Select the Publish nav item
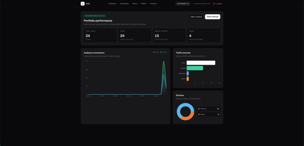 click(144, 4)
